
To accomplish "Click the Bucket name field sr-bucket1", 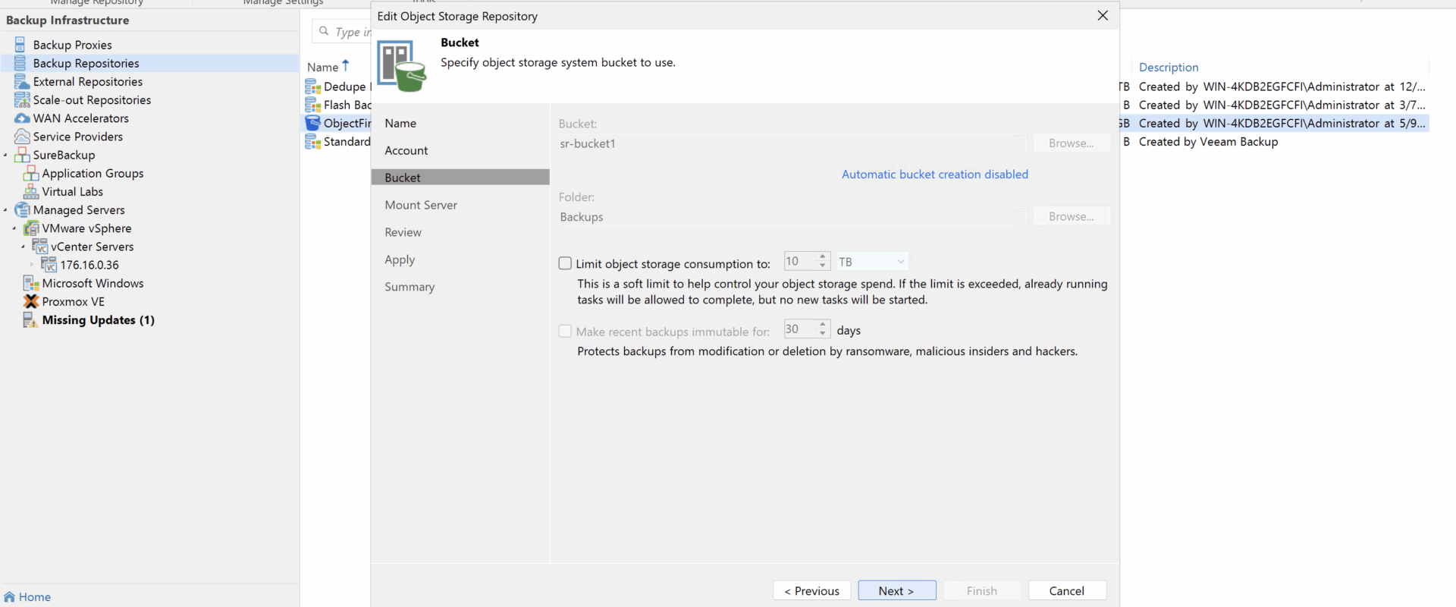I will 792,143.
